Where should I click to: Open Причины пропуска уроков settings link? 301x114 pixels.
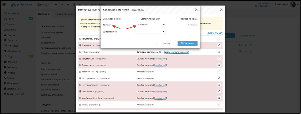[x=55, y=79]
